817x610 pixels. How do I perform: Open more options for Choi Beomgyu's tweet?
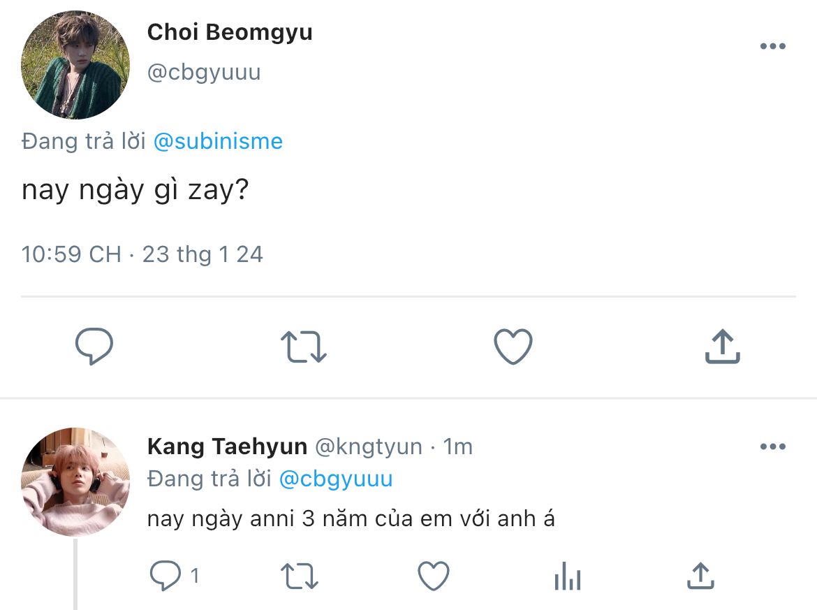tap(772, 47)
